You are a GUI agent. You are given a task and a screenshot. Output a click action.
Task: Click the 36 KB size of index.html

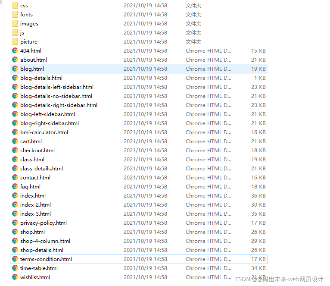(258, 196)
